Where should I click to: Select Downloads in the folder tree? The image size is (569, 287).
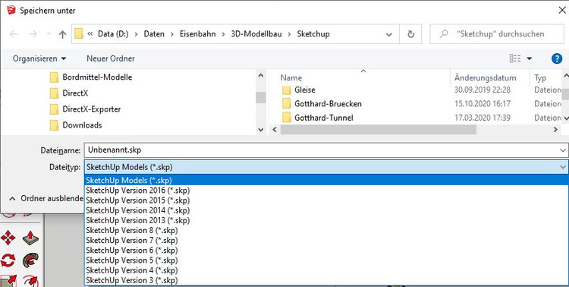coord(82,125)
